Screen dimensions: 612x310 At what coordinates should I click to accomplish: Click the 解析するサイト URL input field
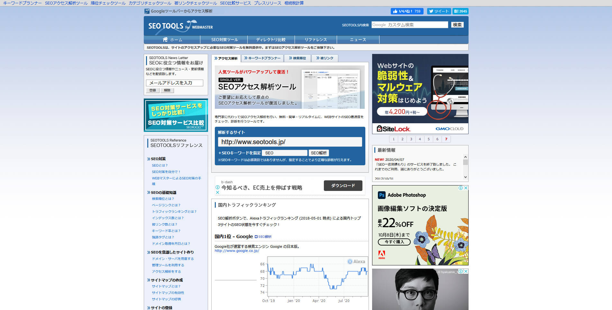tap(290, 142)
